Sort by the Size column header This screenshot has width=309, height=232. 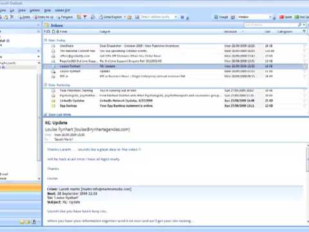tap(268, 32)
